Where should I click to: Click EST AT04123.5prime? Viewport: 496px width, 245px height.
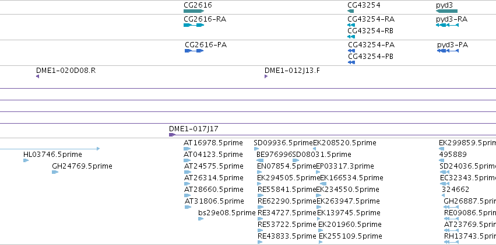click(213, 155)
